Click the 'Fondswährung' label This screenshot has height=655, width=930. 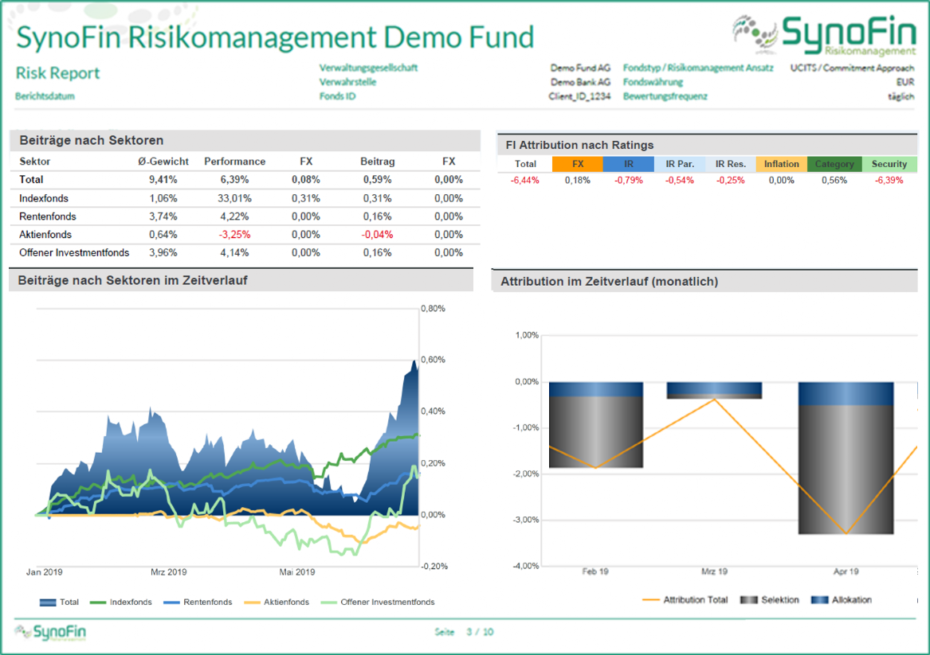click(x=653, y=82)
